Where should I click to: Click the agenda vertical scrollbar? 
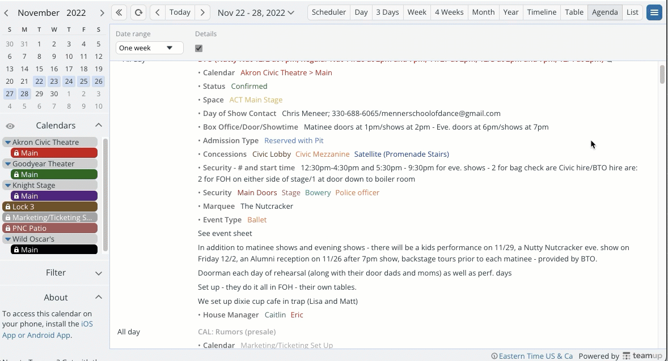point(662,75)
